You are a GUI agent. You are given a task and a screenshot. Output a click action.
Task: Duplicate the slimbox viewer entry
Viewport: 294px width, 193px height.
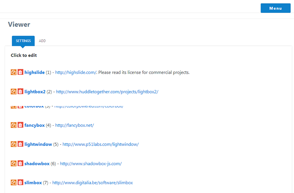[x=14, y=182]
